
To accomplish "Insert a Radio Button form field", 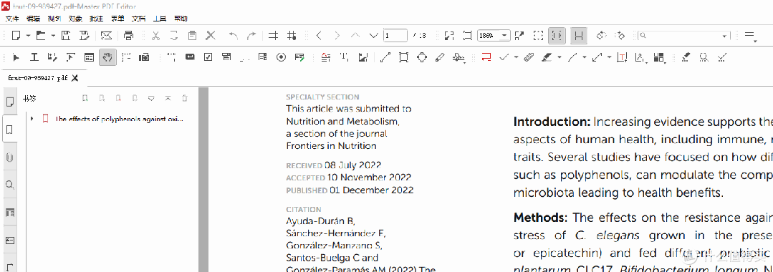I will coord(281,58).
